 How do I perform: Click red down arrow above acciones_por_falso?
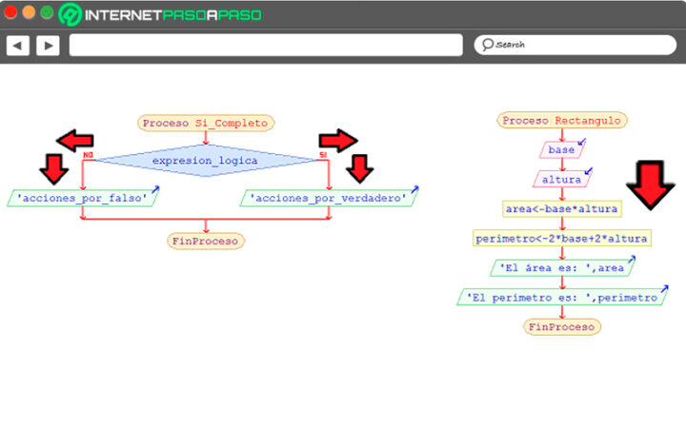54,167
